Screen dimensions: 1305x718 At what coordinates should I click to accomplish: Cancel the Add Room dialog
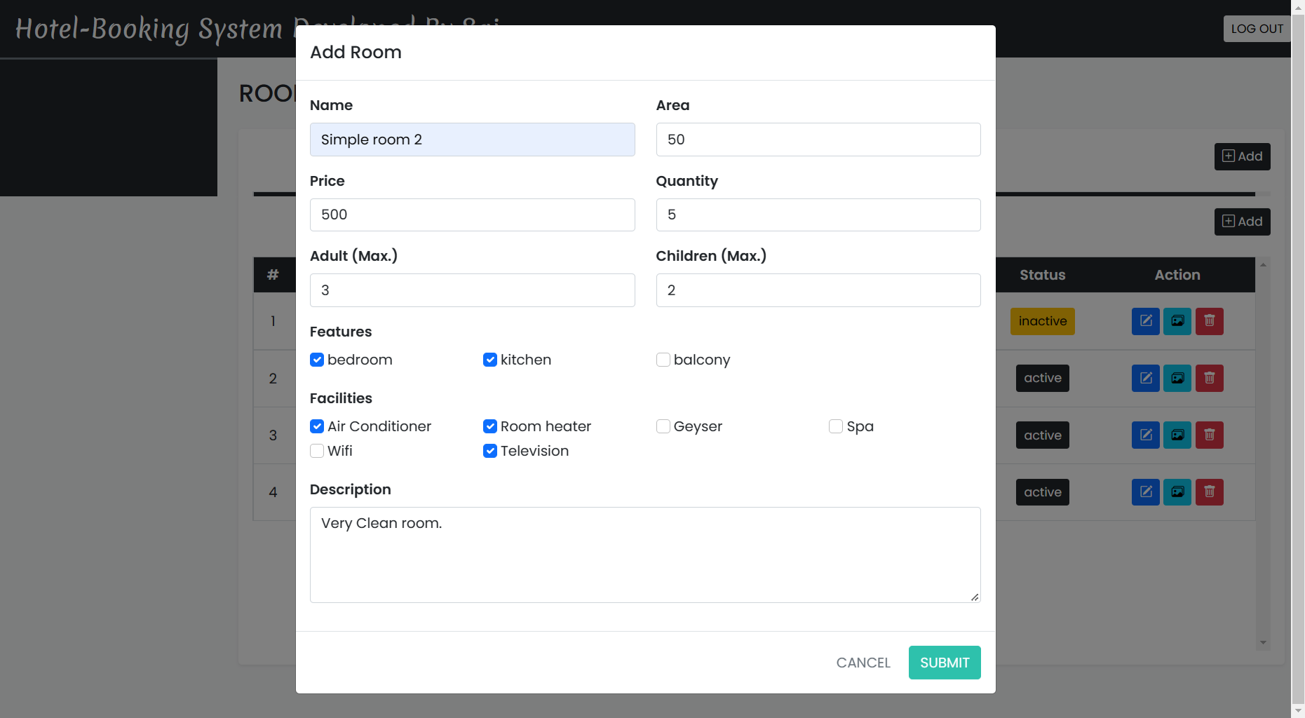pos(863,662)
